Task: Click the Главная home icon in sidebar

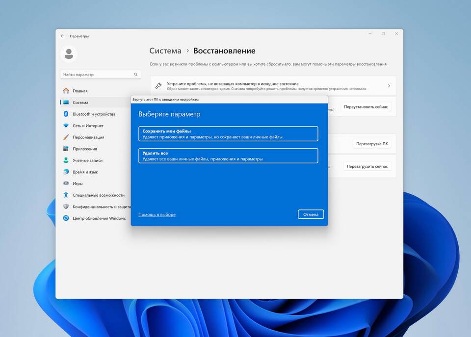Action: tap(66, 91)
